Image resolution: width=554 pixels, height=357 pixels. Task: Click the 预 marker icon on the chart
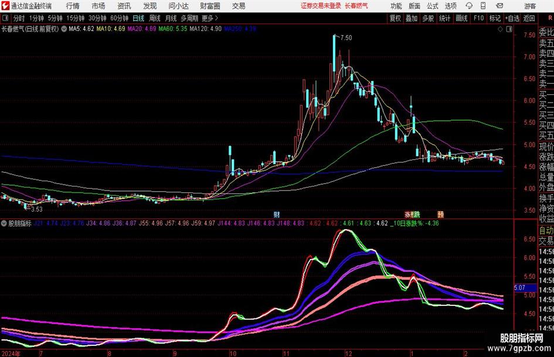point(441,214)
